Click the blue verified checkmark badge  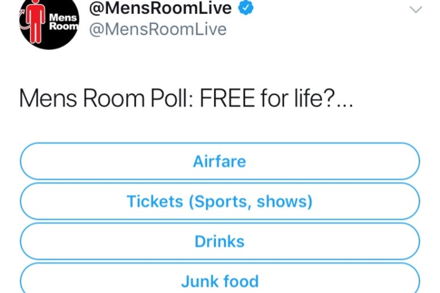pyautogui.click(x=246, y=7)
